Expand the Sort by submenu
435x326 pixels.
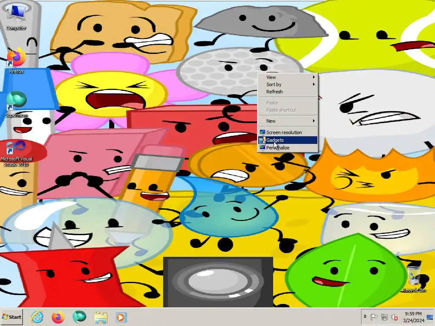288,84
